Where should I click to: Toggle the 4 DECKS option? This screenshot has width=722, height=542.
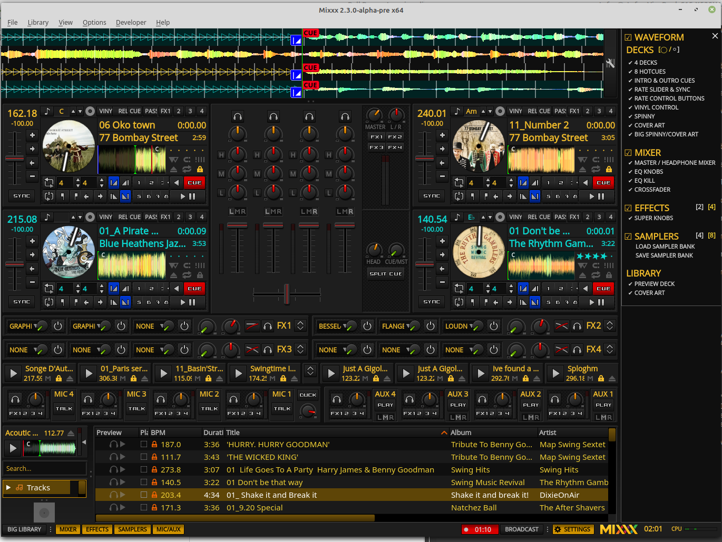642,63
